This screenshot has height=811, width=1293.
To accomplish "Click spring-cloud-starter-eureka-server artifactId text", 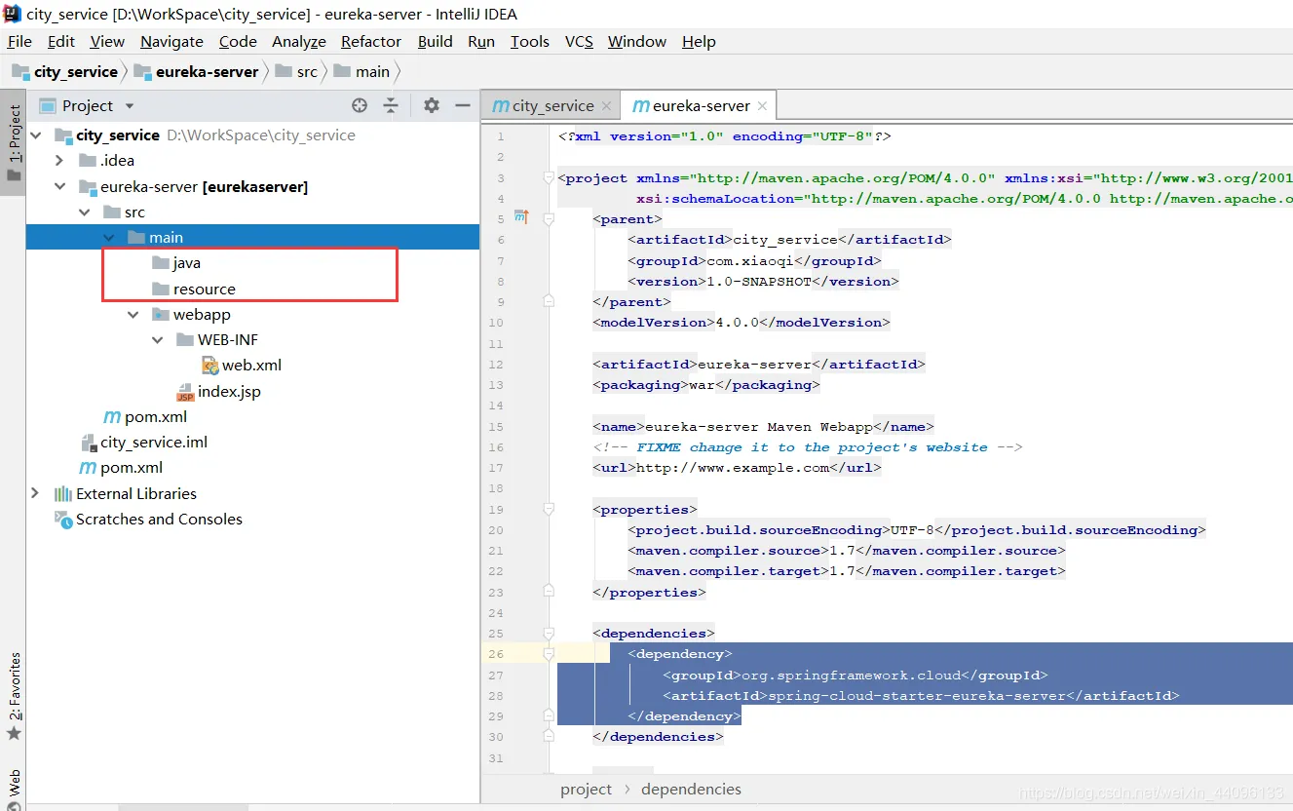I will (917, 696).
